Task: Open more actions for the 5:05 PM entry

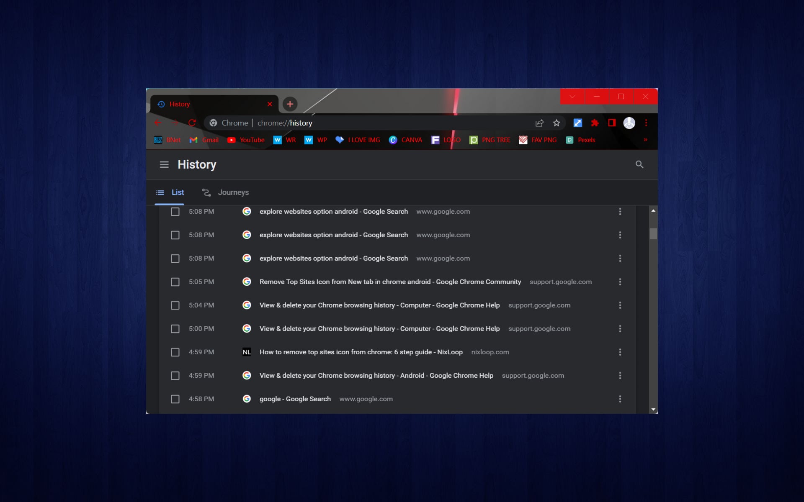Action: [620, 282]
